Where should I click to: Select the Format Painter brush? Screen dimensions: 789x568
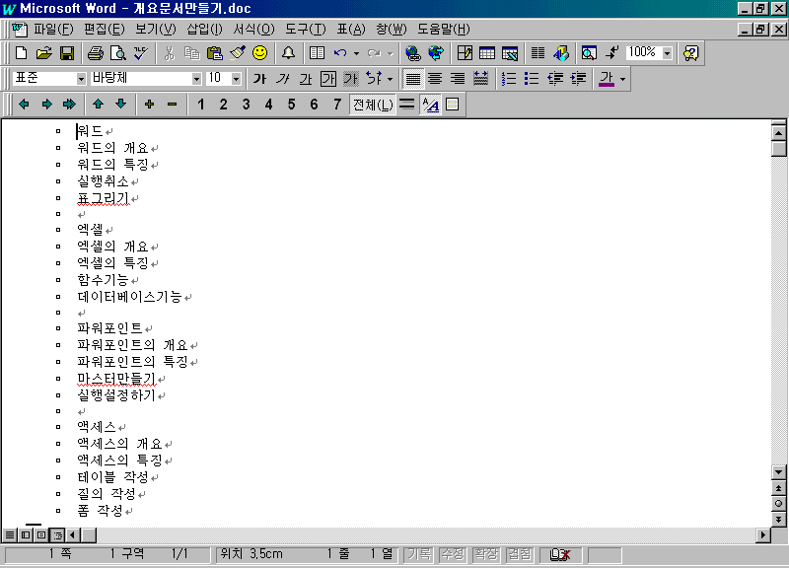[238, 53]
